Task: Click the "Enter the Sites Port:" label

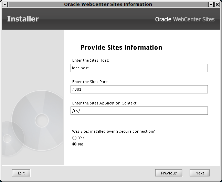Action: coord(90,82)
